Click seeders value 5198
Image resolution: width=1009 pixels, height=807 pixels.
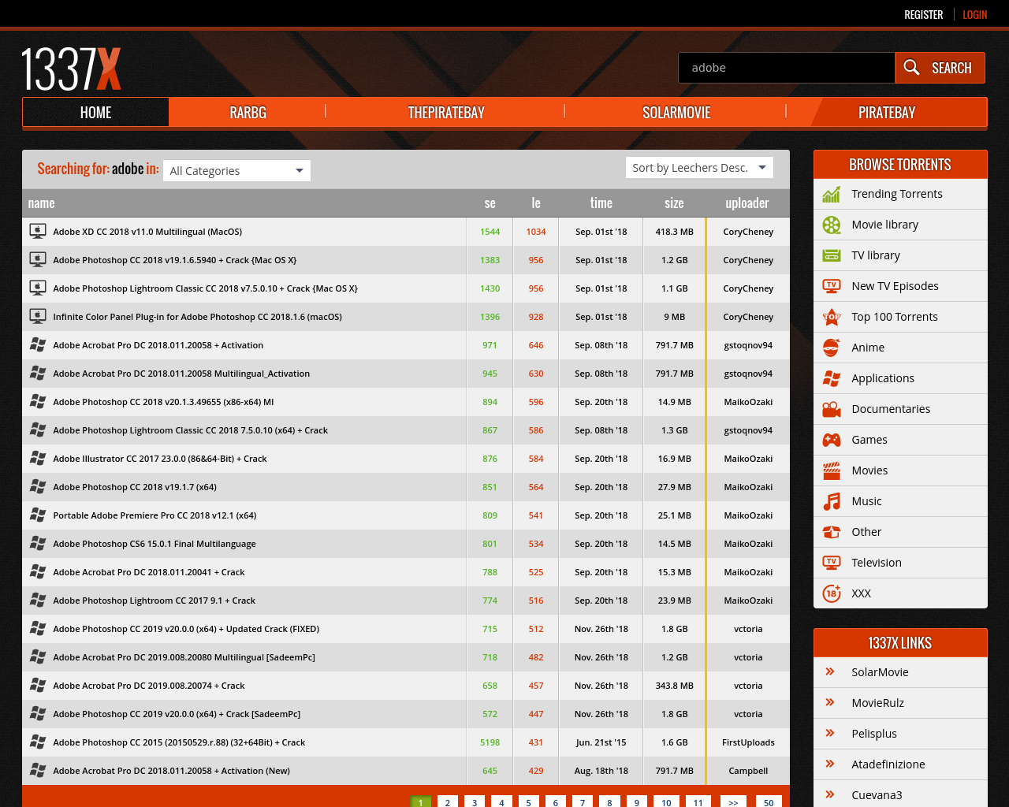click(x=490, y=742)
